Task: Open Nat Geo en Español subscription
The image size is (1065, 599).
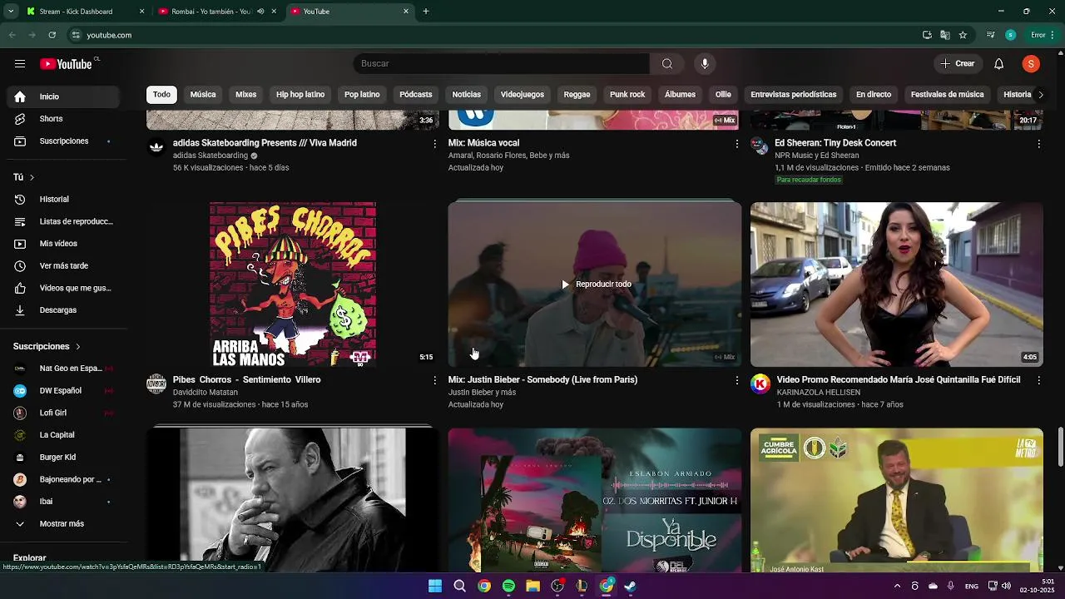Action: coord(63,369)
